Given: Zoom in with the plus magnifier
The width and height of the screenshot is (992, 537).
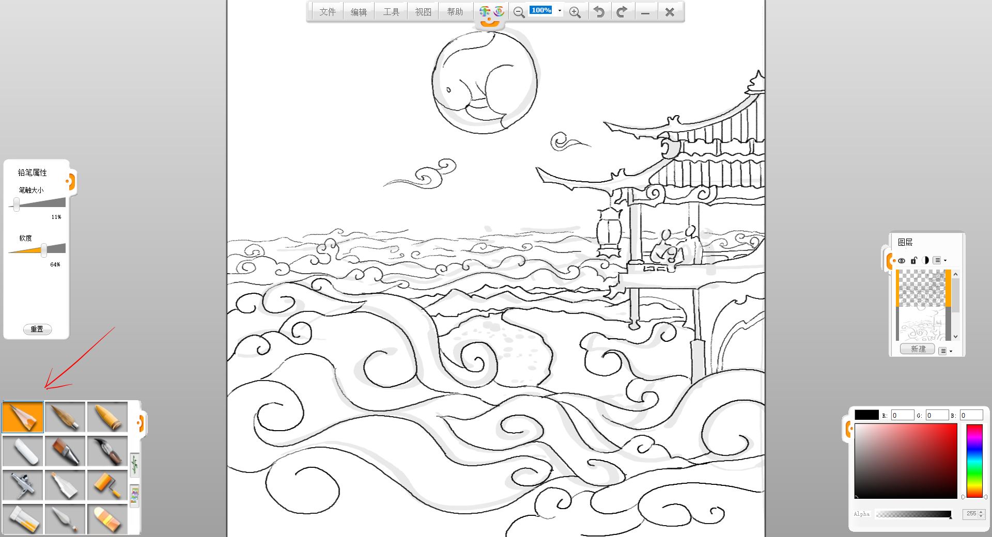Looking at the screenshot, I should tap(575, 12).
